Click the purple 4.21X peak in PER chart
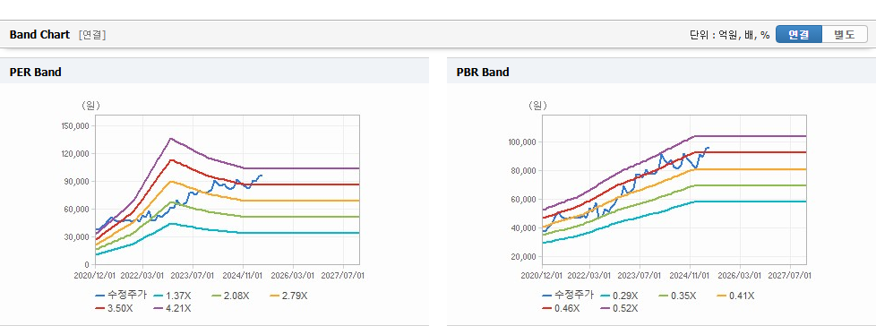Image resolution: width=876 pixels, height=326 pixels. [171, 139]
